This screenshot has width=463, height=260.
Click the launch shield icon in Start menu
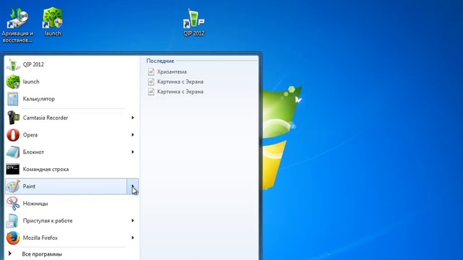tap(13, 82)
